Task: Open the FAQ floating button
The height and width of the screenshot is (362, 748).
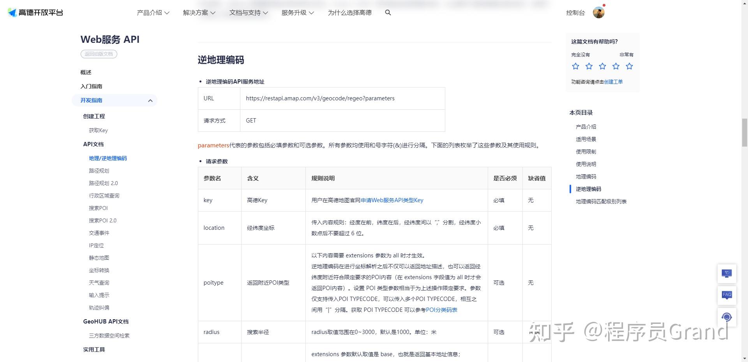Action: point(727,296)
